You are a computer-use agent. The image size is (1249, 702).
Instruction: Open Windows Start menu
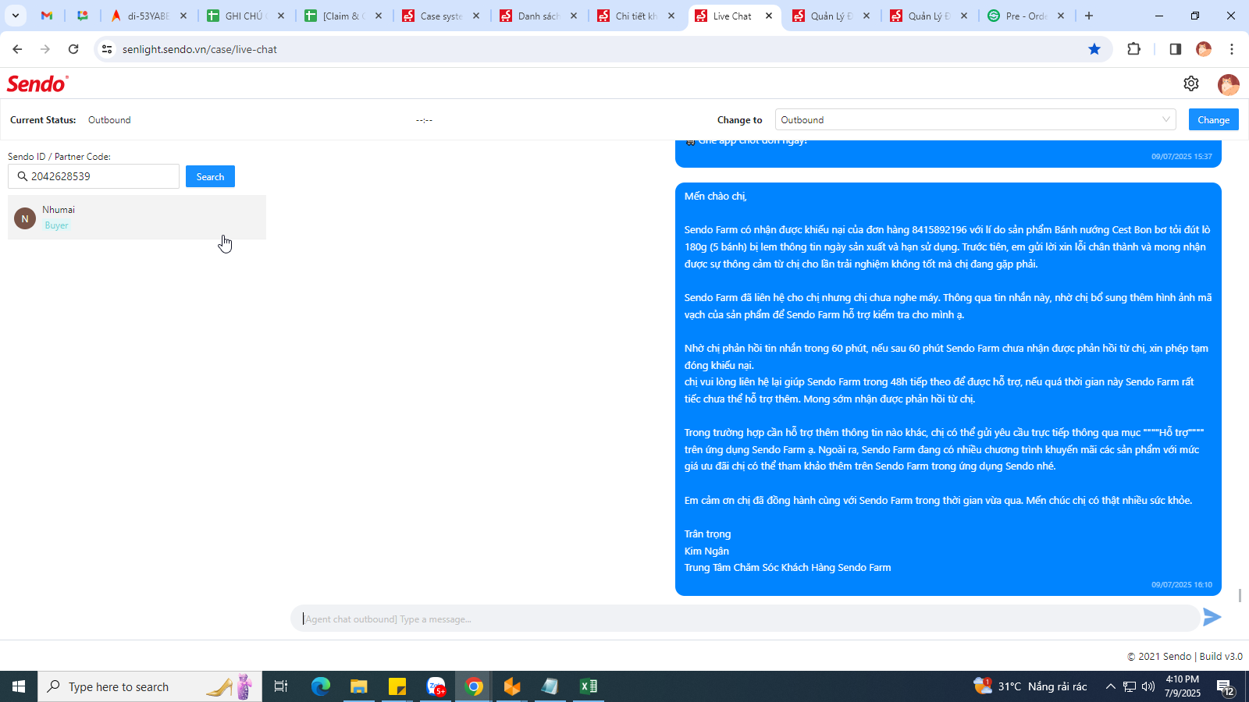tap(19, 686)
